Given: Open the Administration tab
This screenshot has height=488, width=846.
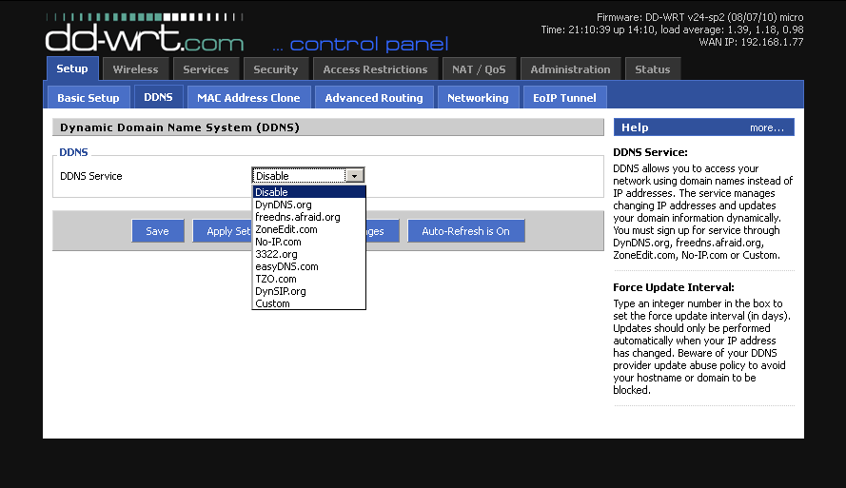Looking at the screenshot, I should 570,69.
